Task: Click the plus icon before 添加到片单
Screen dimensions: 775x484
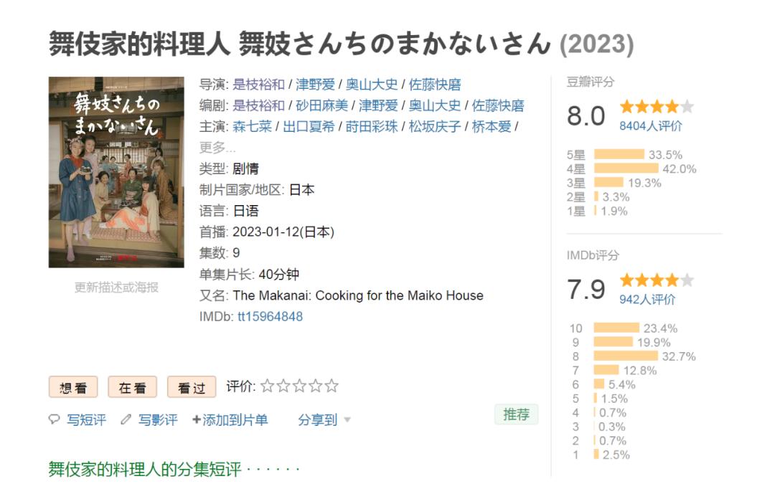Action: tap(197, 420)
